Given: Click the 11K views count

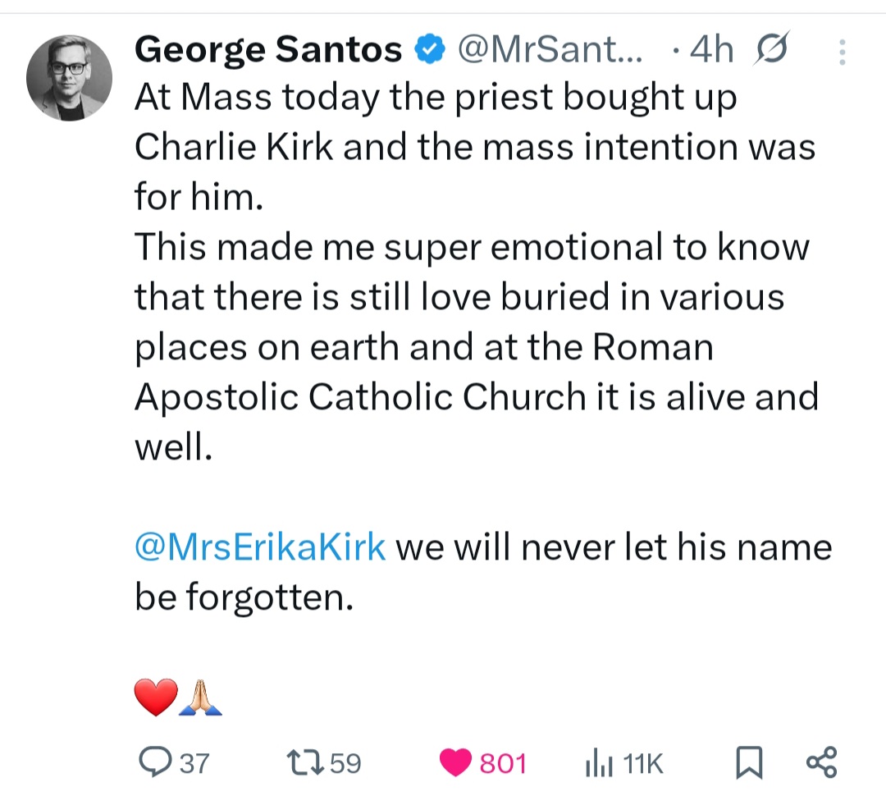Looking at the screenshot, I should [x=642, y=764].
